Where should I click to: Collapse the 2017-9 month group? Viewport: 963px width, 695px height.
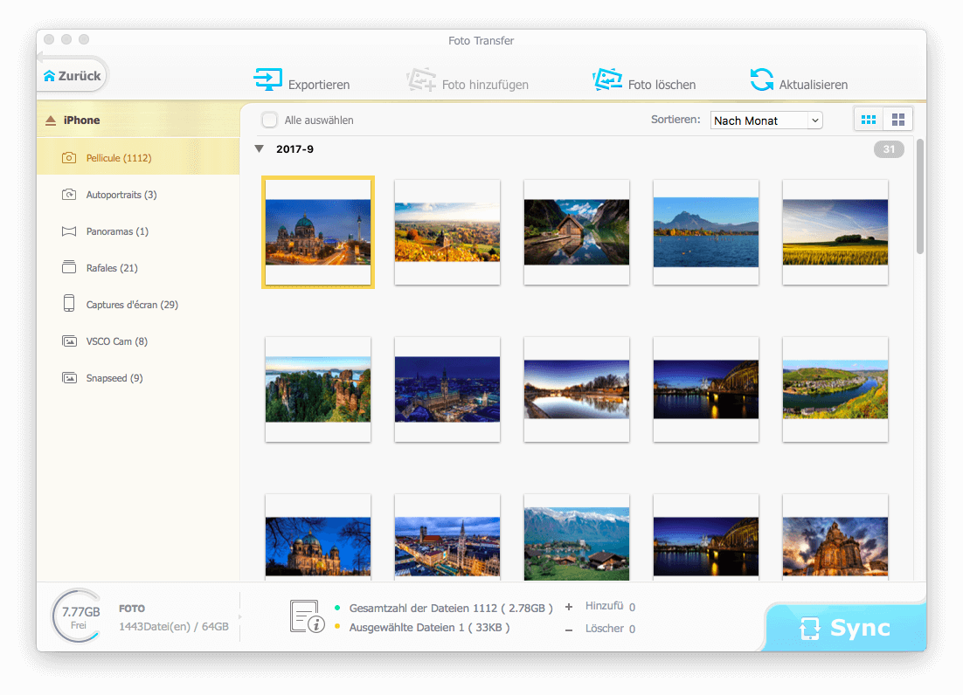[x=259, y=149]
